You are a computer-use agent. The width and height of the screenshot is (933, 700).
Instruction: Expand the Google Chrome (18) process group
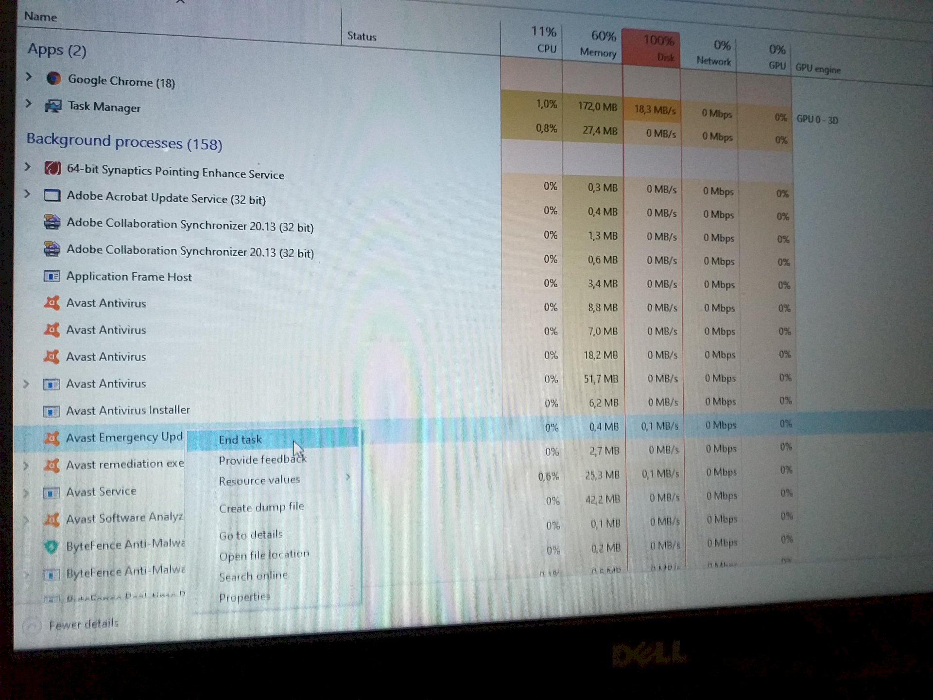[29, 76]
